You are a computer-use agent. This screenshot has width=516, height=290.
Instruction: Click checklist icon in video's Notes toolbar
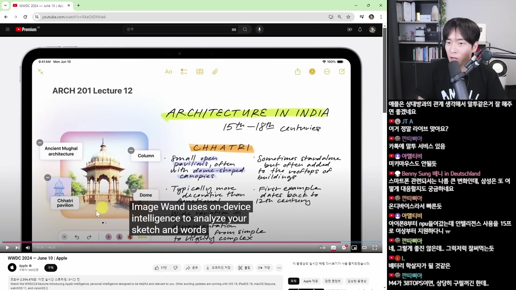click(184, 72)
